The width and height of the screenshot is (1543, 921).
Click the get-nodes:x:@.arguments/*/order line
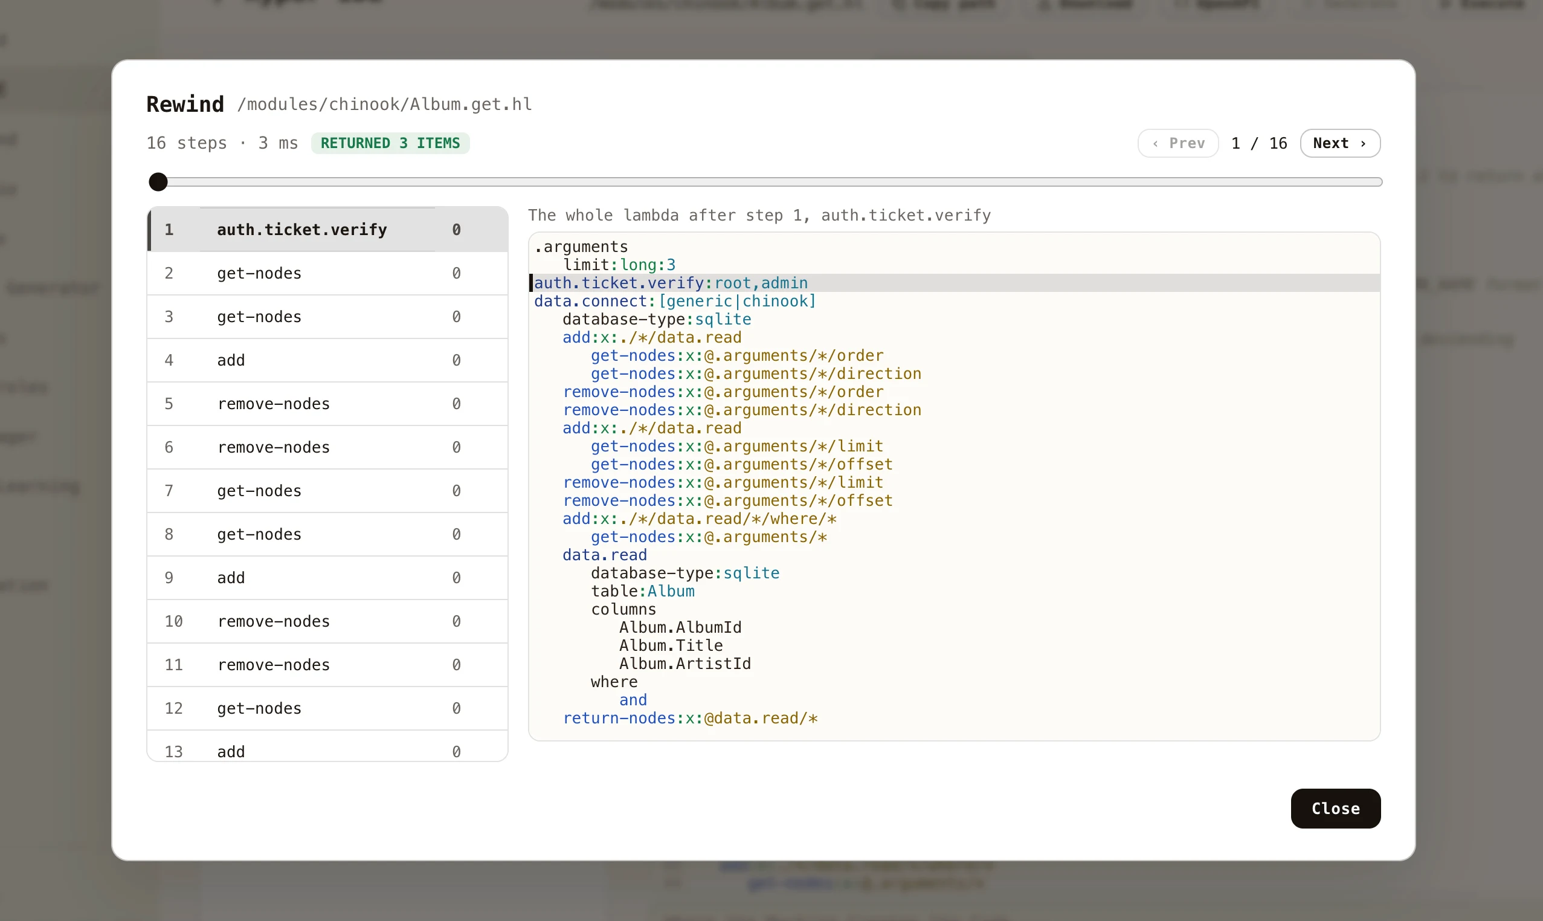737,355
